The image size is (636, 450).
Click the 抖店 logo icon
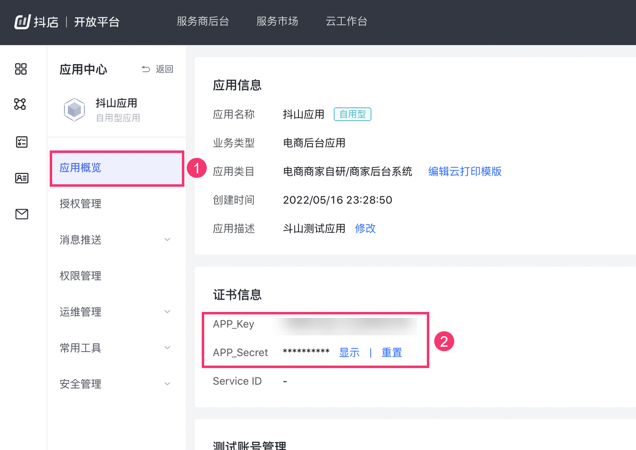point(23,22)
